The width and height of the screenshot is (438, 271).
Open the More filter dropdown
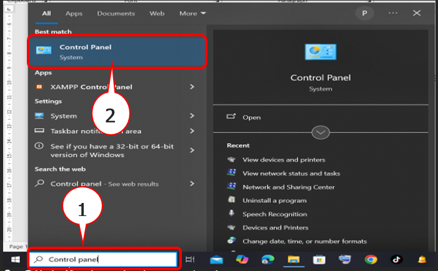click(x=192, y=13)
